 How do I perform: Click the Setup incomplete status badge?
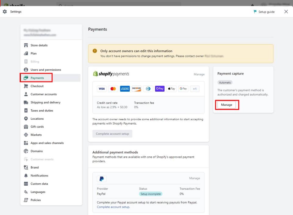[150, 194]
